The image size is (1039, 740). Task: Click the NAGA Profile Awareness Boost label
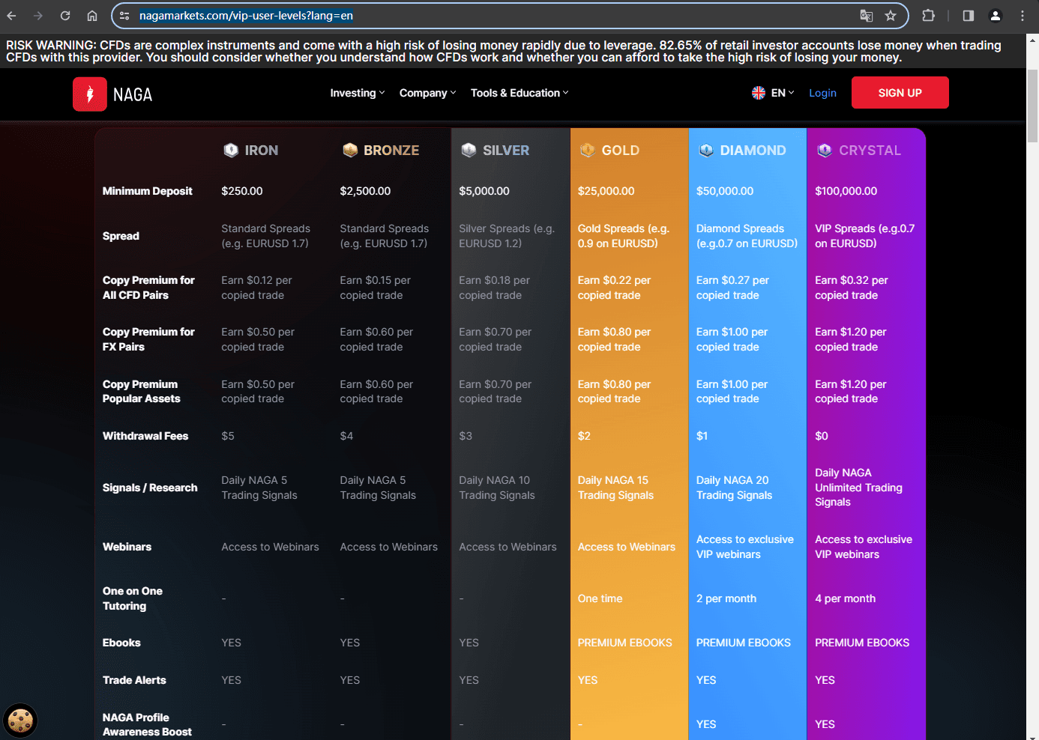[x=147, y=724]
